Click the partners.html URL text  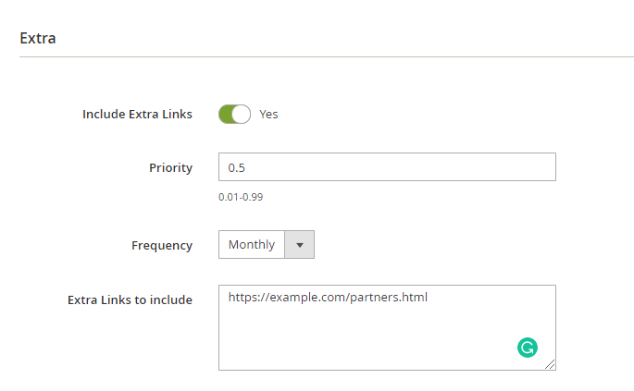(x=328, y=298)
